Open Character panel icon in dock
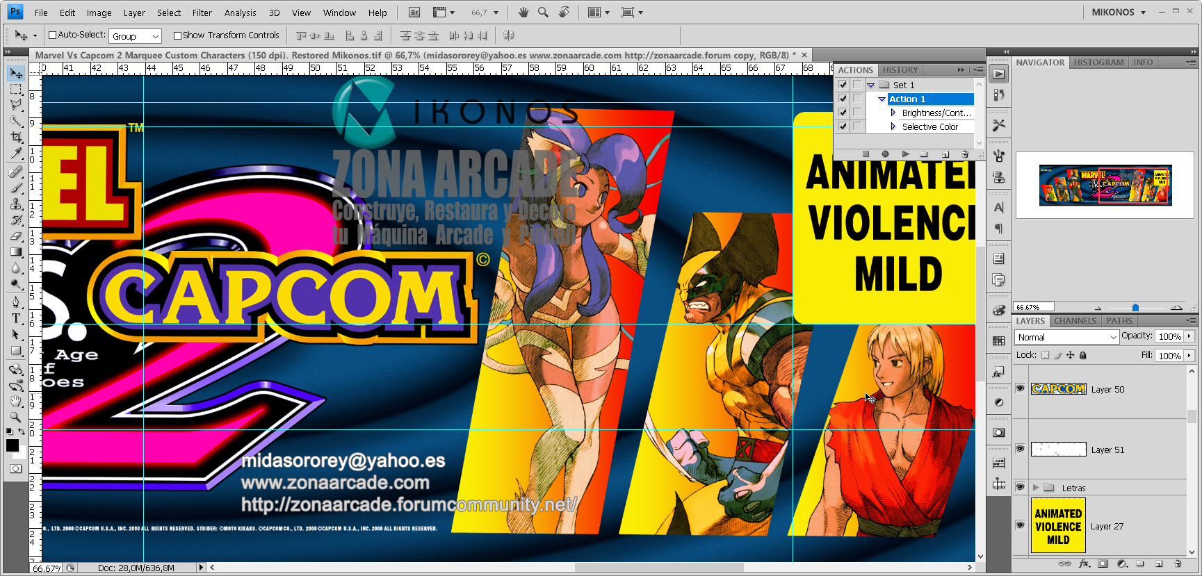The width and height of the screenshot is (1202, 576). click(x=999, y=207)
